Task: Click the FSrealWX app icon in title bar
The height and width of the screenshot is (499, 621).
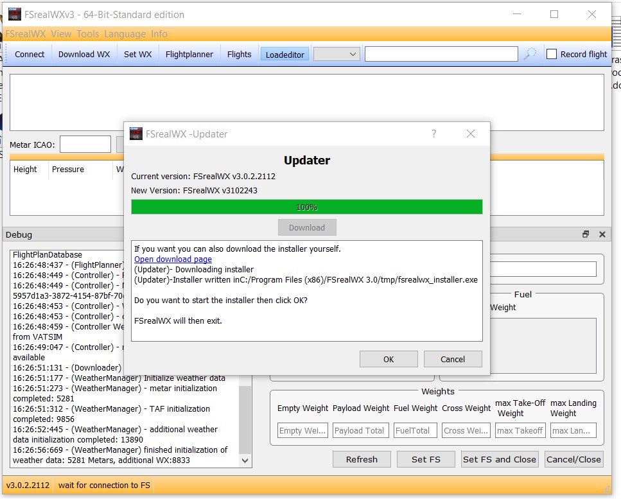Action: click(x=15, y=14)
